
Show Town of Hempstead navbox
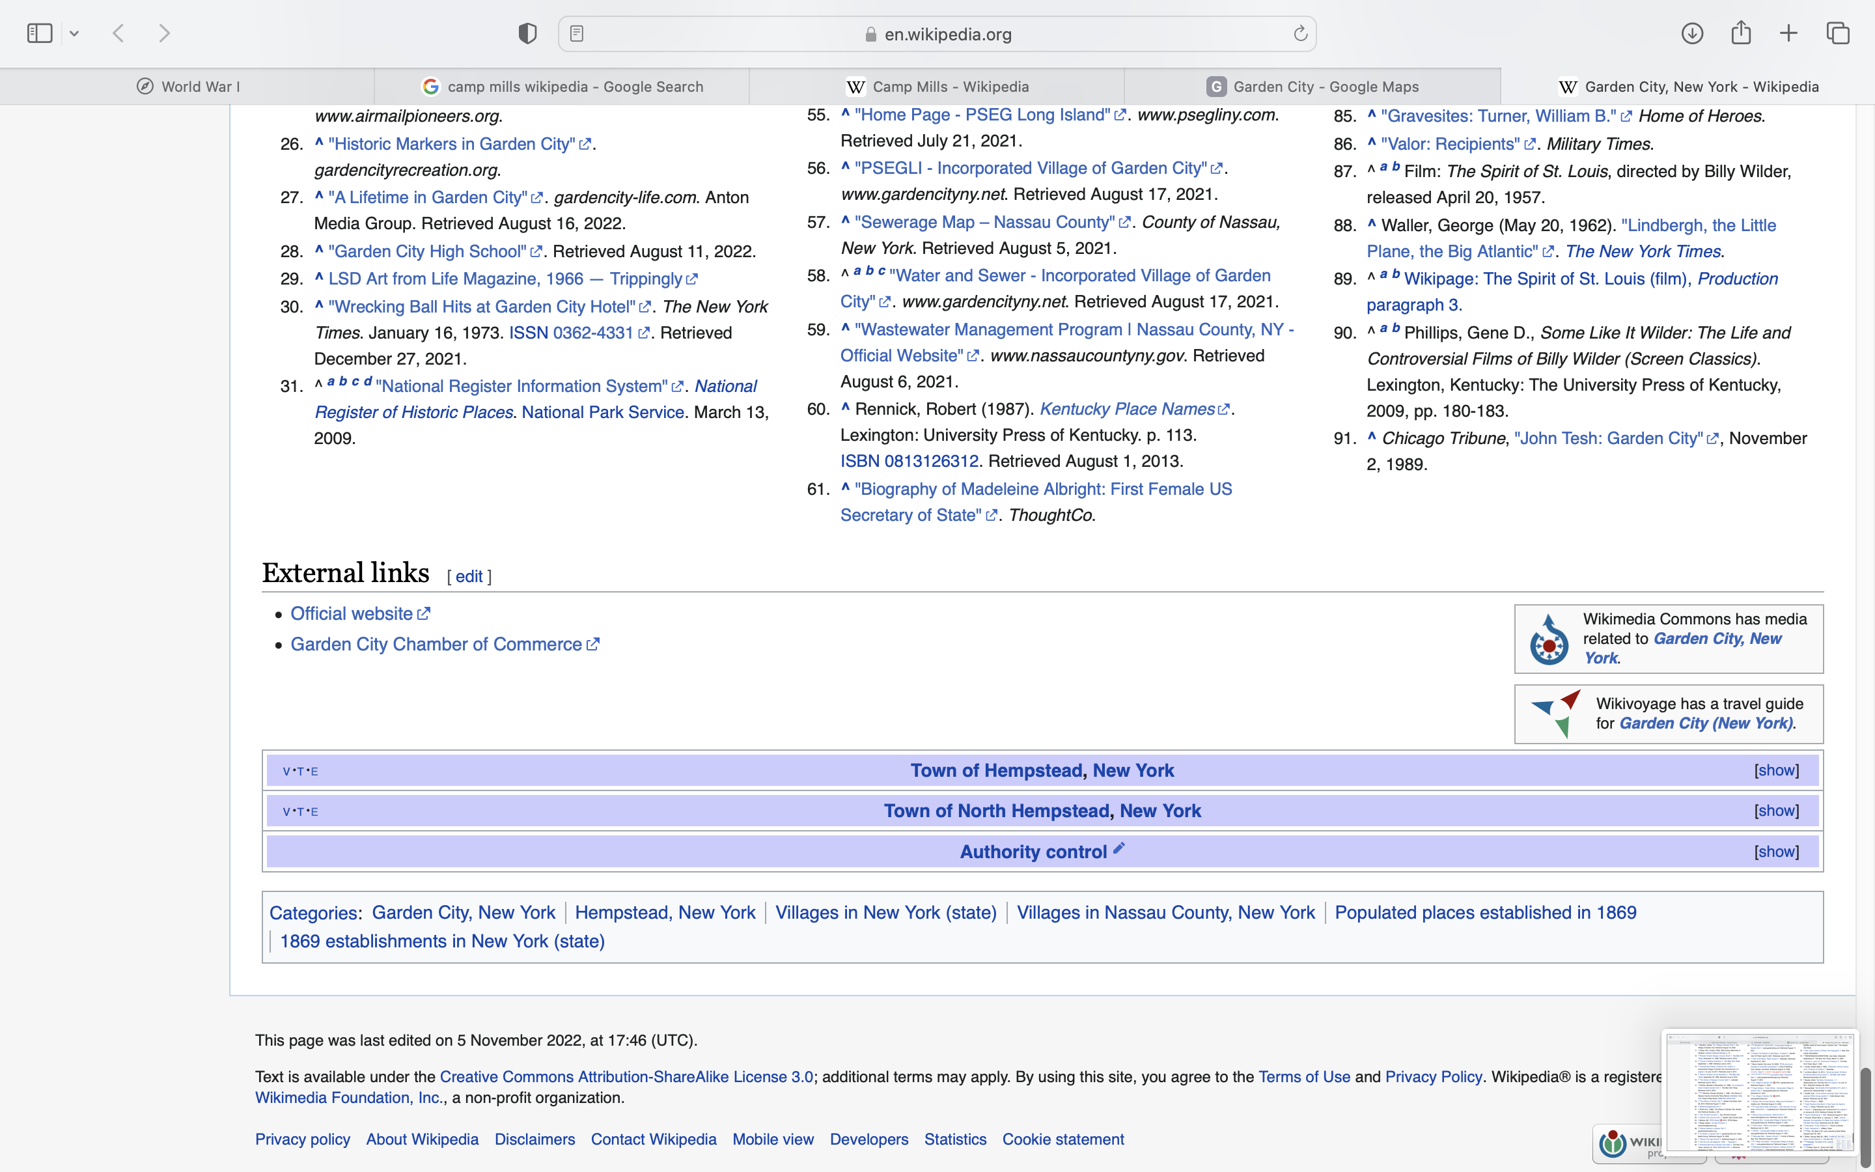click(x=1776, y=770)
